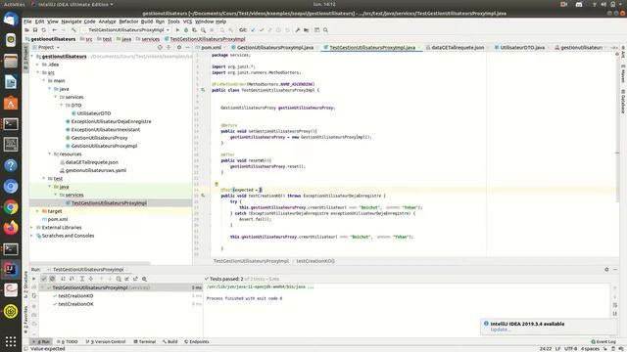Switch to the pom.xml editor tab
627x352 pixels.
pos(212,48)
